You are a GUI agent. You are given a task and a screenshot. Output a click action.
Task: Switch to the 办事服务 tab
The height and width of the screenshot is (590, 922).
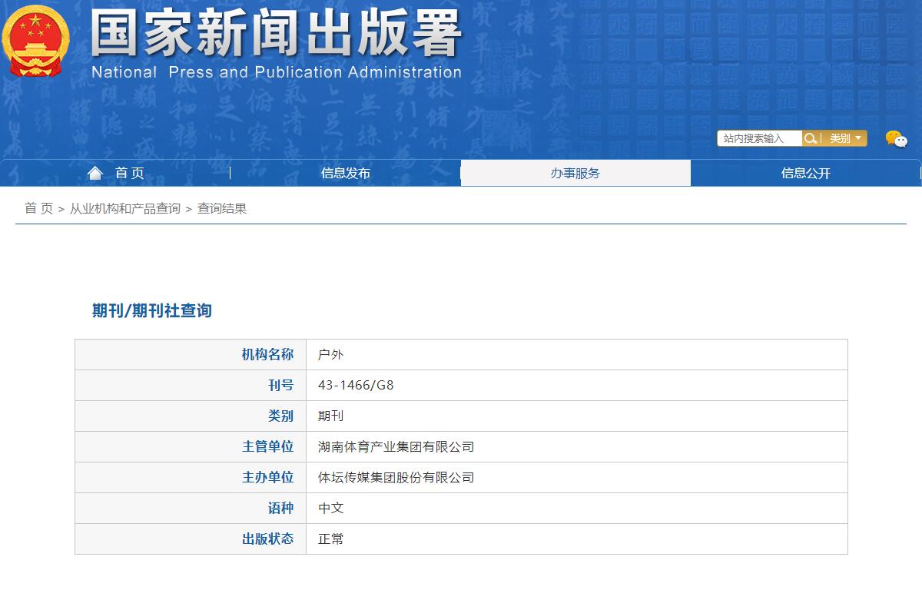click(575, 174)
